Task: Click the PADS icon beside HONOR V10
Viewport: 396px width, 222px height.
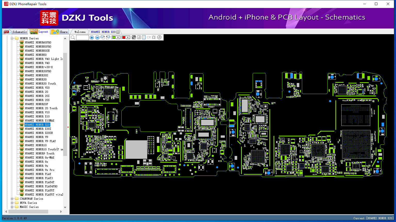Action: pyautogui.click(x=22, y=112)
